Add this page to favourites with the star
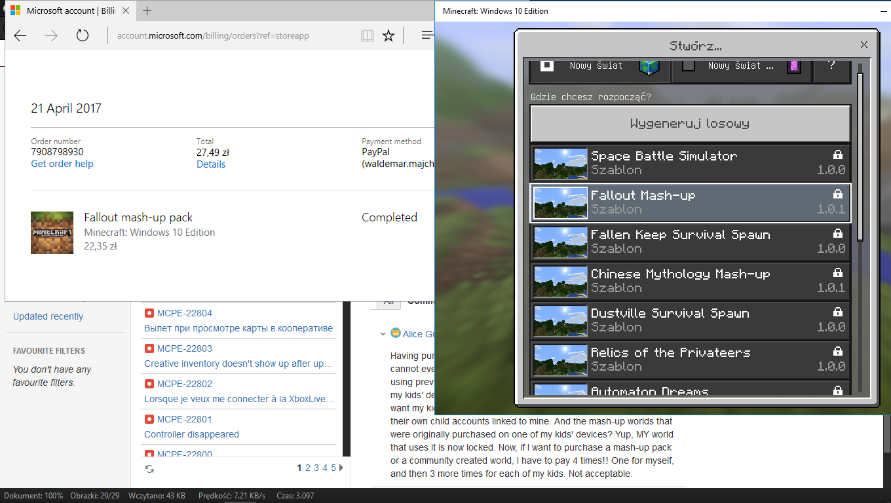 tap(389, 35)
